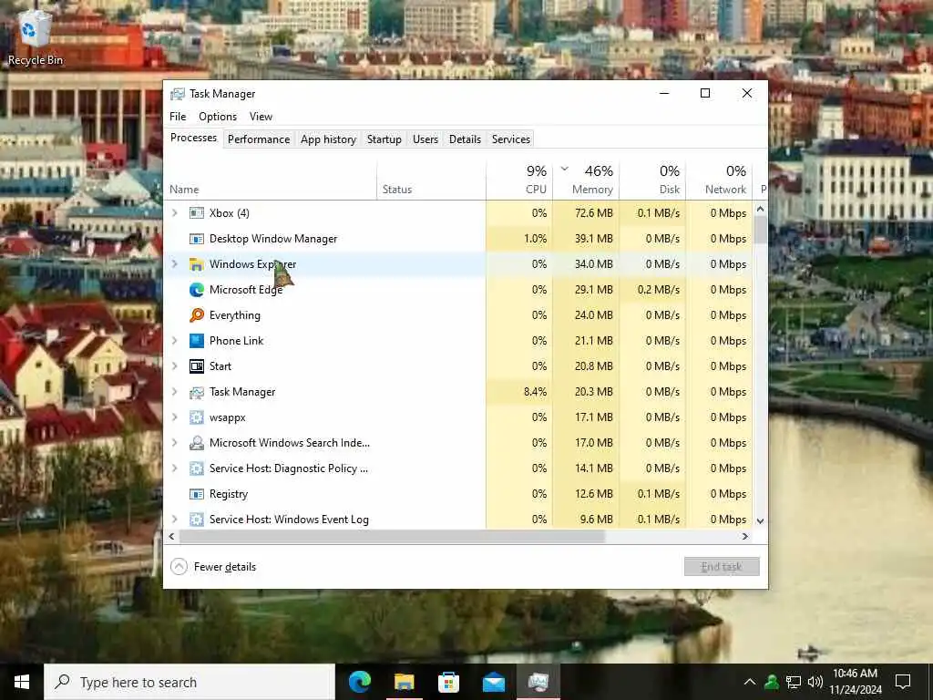Sort processes by Disk column
The image size is (933, 700).
pos(652,180)
